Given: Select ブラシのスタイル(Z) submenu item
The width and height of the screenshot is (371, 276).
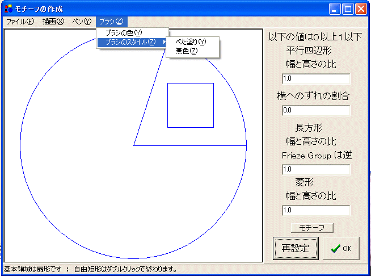Looking at the screenshot, I should [x=132, y=42].
